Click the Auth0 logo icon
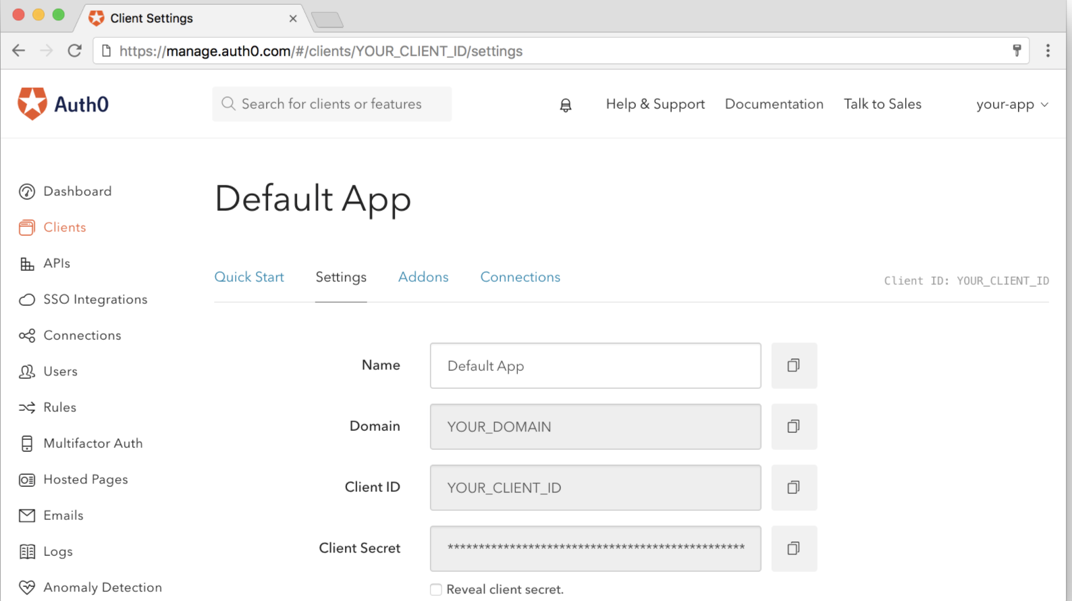 [32, 103]
